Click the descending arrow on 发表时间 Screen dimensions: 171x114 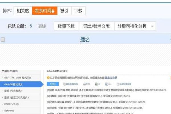[53, 11]
